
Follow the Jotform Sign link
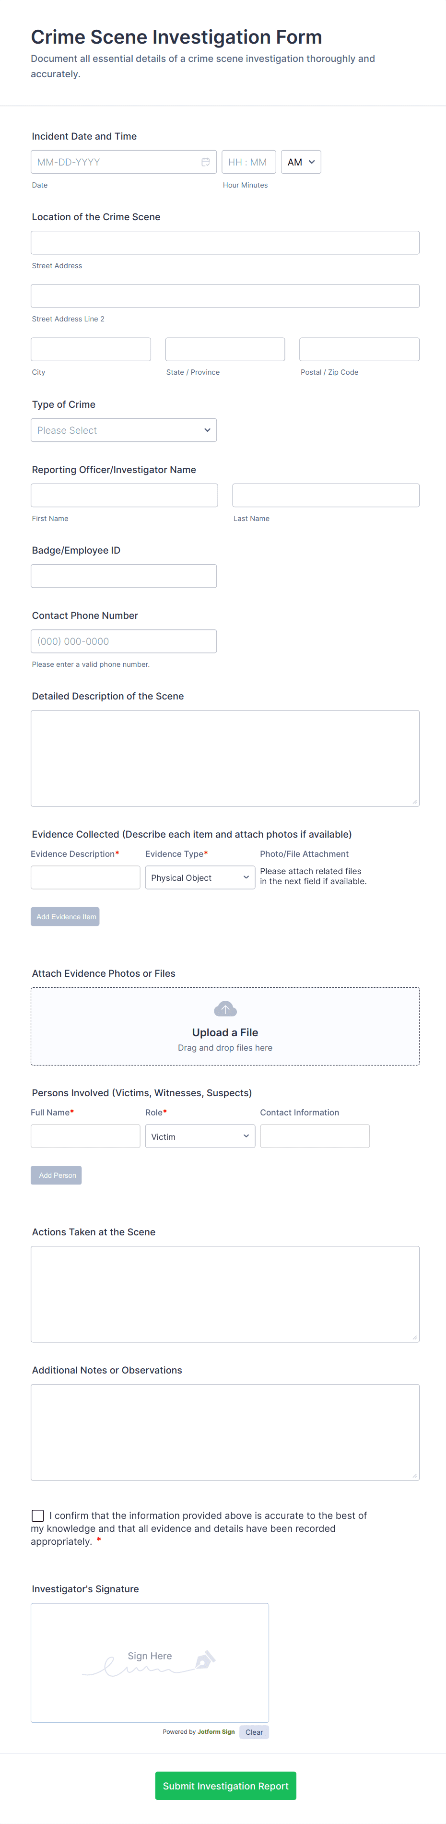click(216, 1732)
